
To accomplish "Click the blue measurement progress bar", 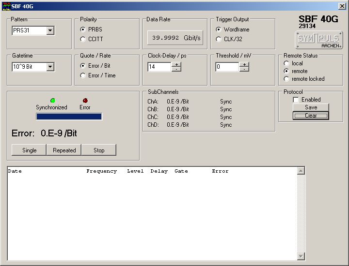I will tap(69, 117).
